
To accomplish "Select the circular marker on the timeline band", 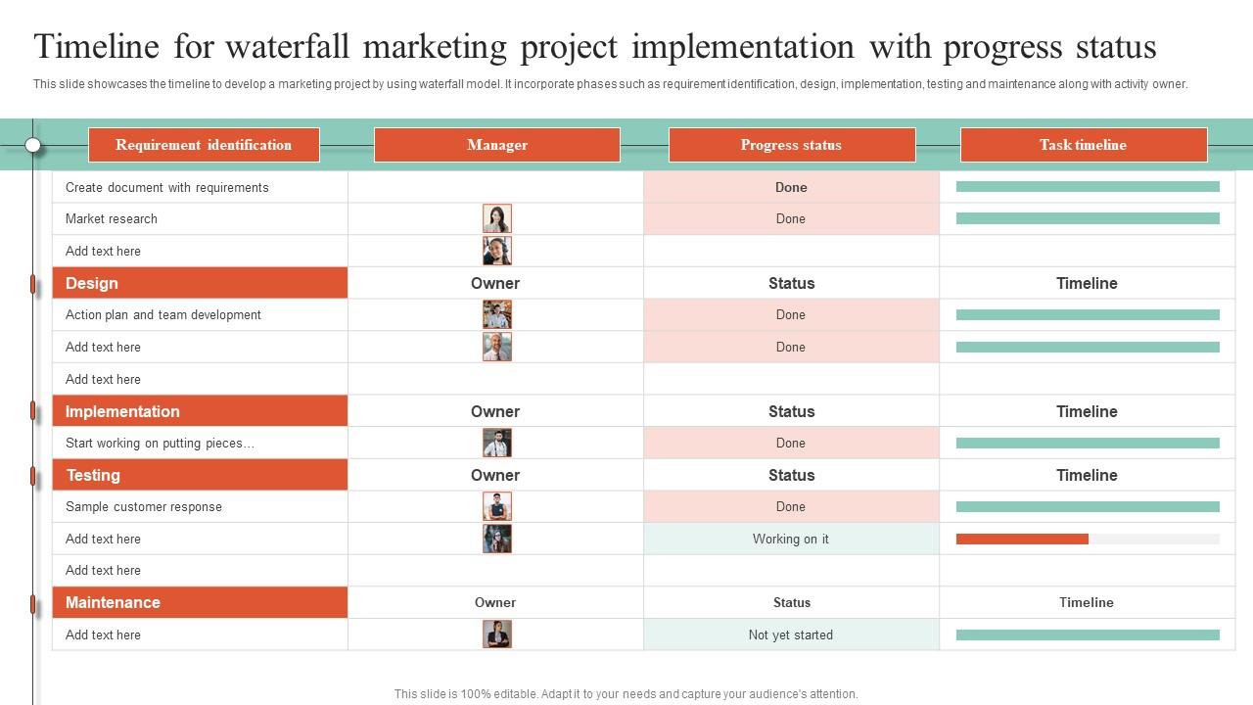I will click(x=32, y=145).
